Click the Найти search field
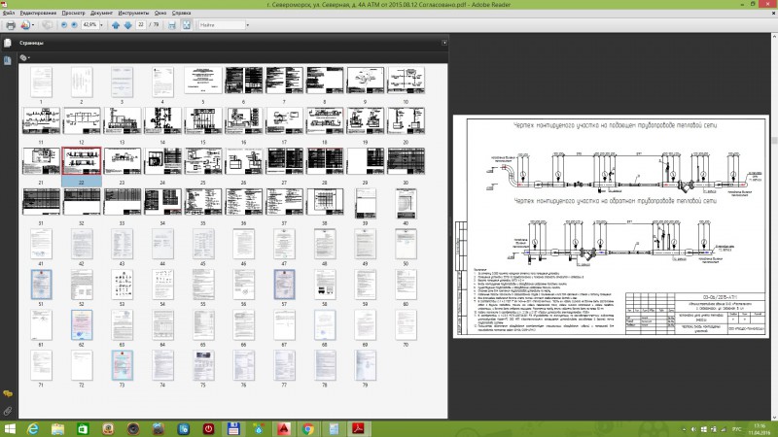 [x=222, y=25]
